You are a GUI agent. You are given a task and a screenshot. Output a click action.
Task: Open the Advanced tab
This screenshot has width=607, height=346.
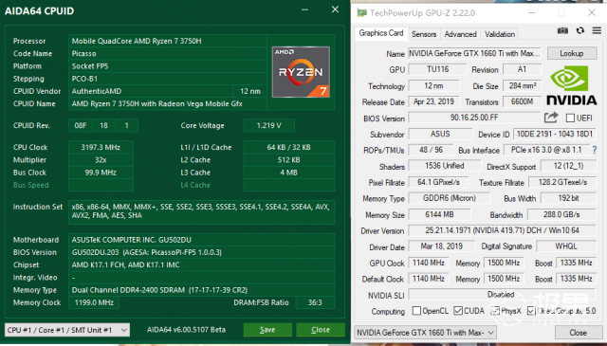point(460,34)
